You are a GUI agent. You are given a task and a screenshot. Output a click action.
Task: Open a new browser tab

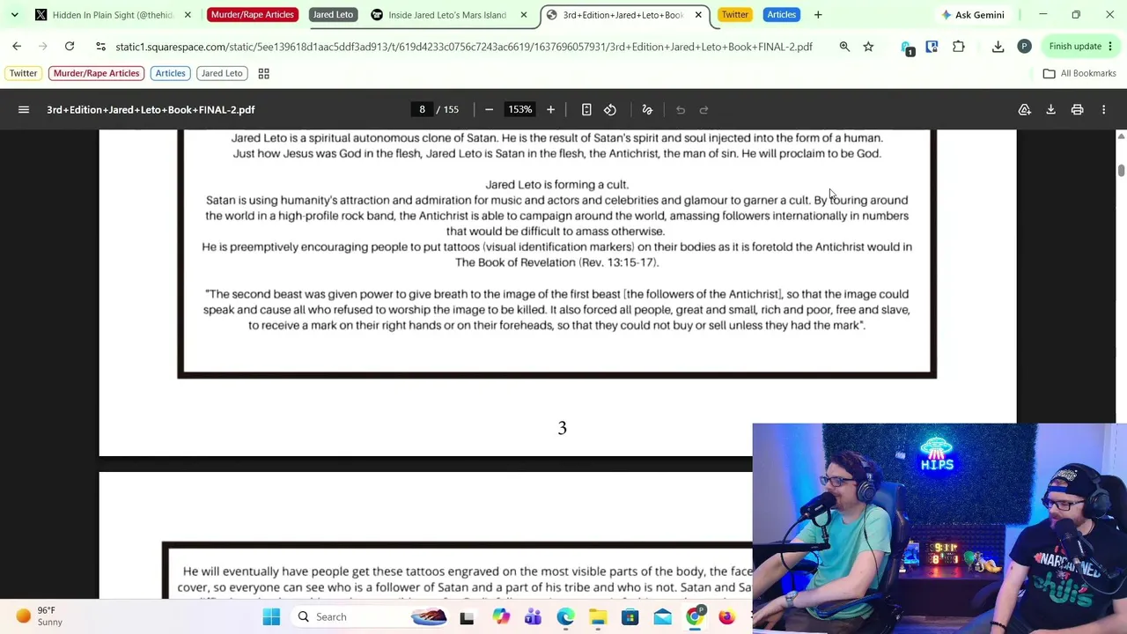click(818, 15)
